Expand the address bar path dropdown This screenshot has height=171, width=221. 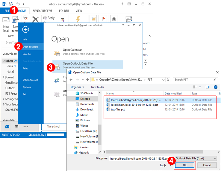tap(163, 80)
